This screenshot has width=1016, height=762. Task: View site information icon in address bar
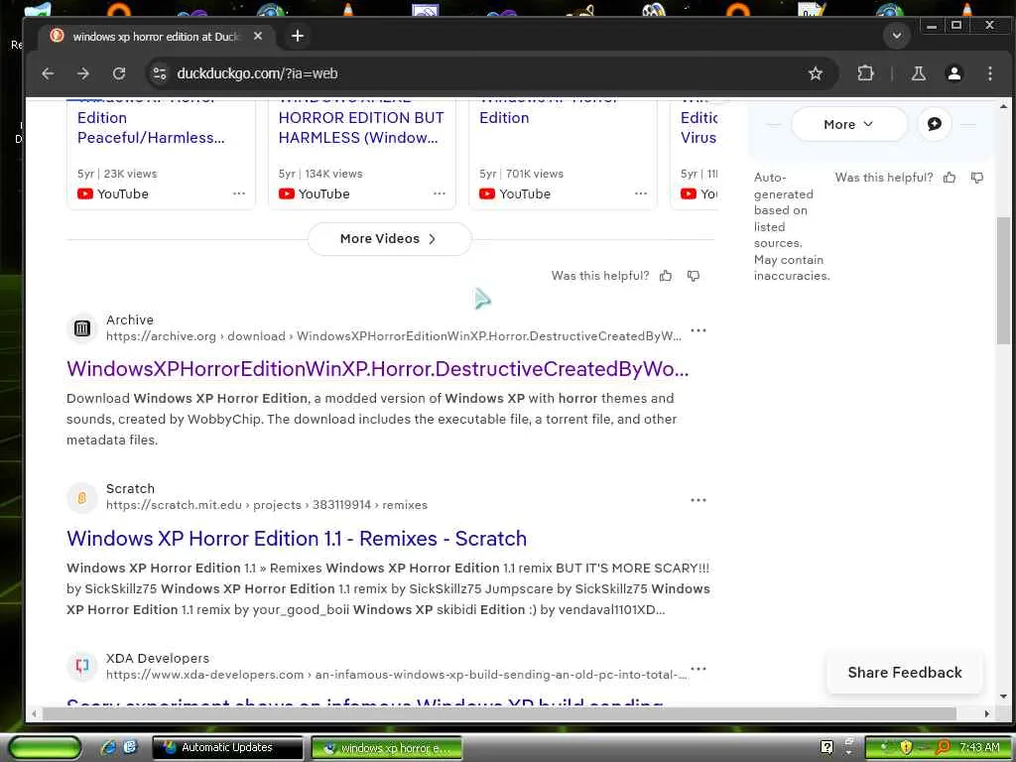pyautogui.click(x=160, y=73)
